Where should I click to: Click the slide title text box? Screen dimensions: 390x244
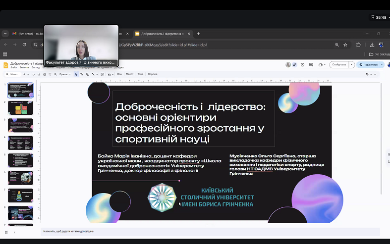tap(193, 119)
